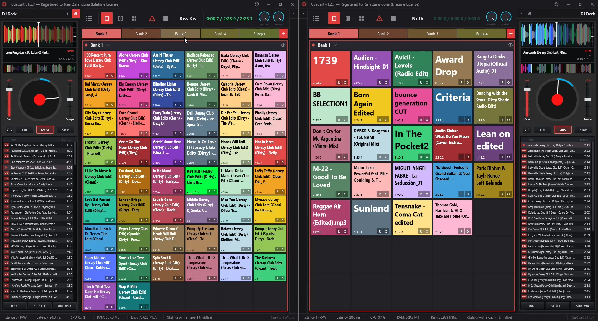Image resolution: width=598 pixels, height=321 pixels.
Task: Enable SHUFFLE on the left DJ Deck
Action: [40, 306]
